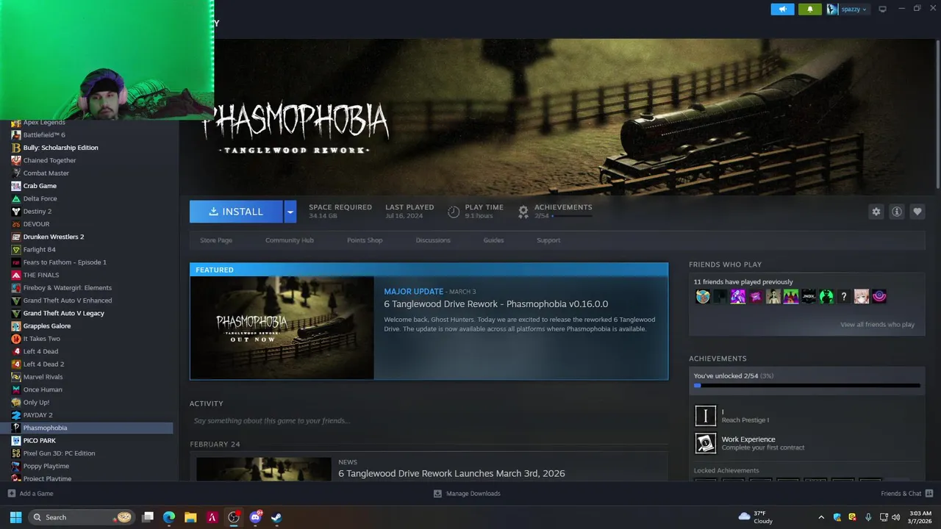
Task: Open Microsoft Edge from the taskbar
Action: point(169,517)
